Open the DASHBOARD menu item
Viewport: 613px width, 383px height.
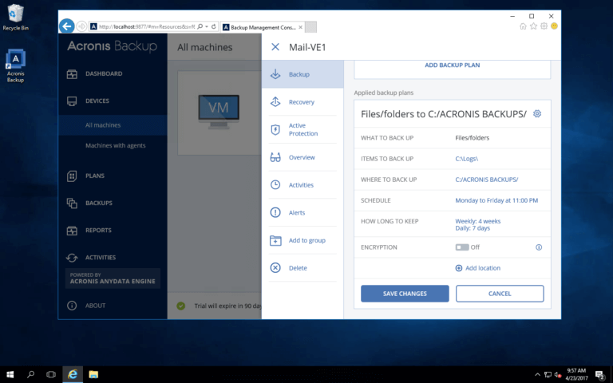[104, 74]
